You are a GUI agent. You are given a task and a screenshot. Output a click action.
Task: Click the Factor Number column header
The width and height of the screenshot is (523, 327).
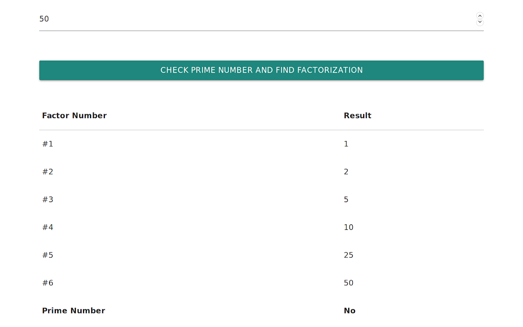click(x=74, y=116)
